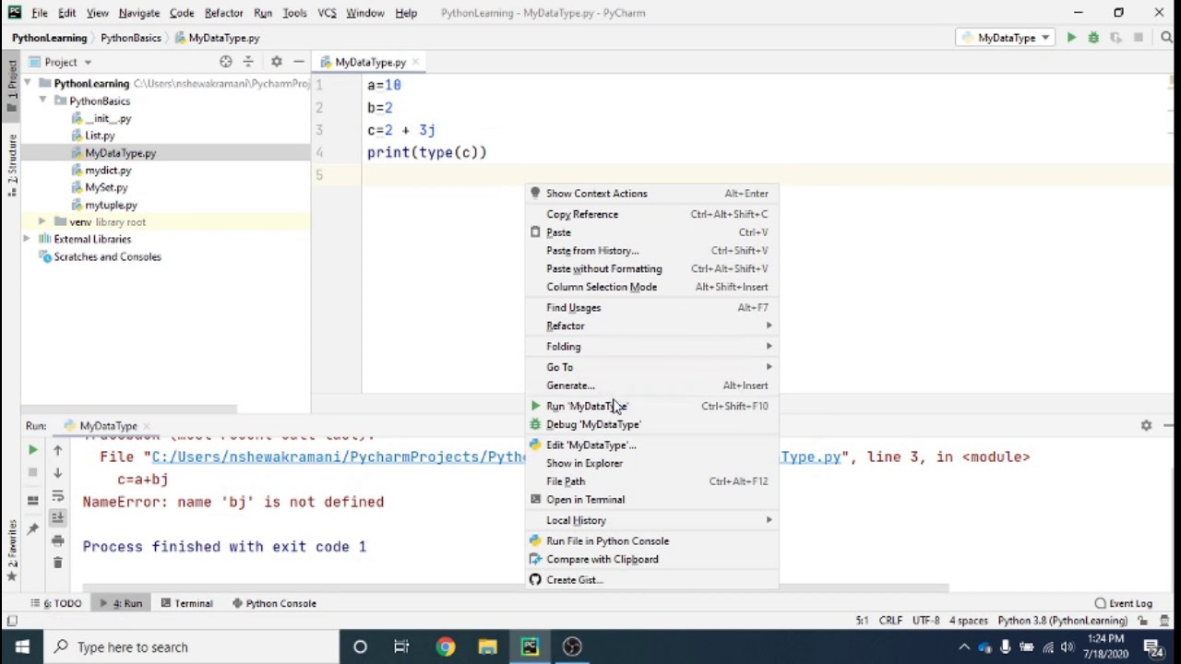Expand the Refactor submenu

coord(652,326)
